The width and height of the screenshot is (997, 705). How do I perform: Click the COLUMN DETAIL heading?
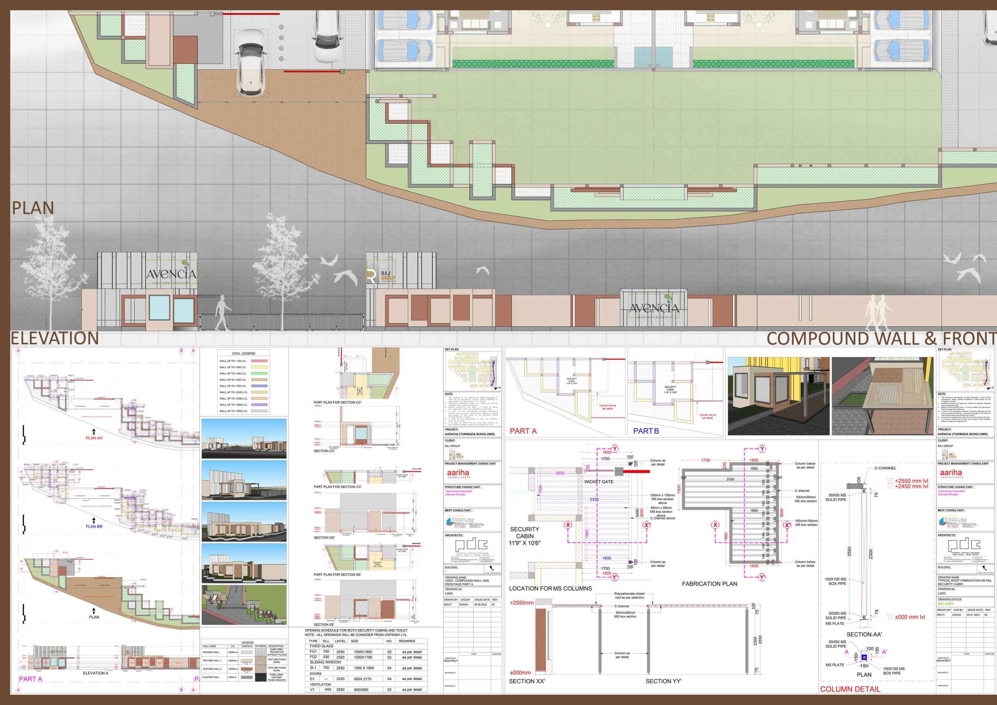point(850,689)
